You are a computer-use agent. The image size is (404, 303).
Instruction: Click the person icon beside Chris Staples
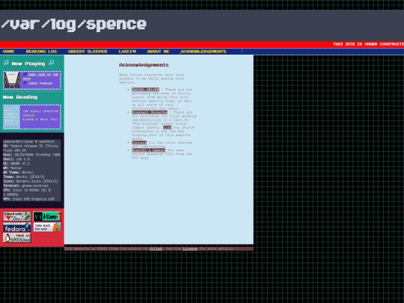tap(25, 83)
